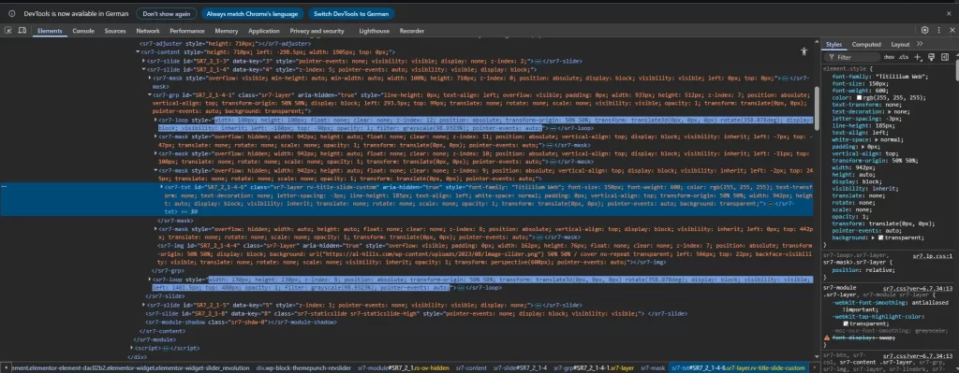Click transparent swatch under -webkit-tap-highlight-color
Viewport: 959px width, 373px height.
[x=846, y=323]
